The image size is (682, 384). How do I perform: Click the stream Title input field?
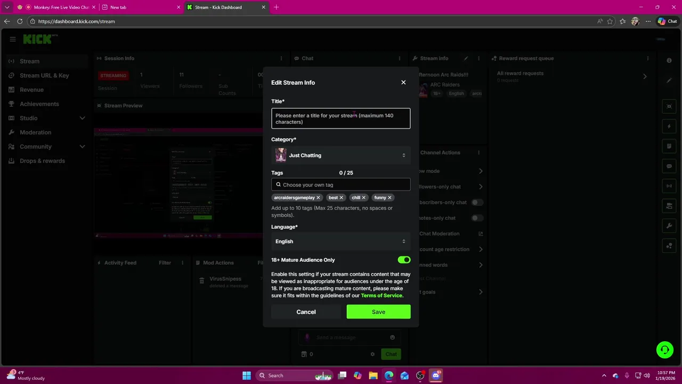pyautogui.click(x=341, y=118)
